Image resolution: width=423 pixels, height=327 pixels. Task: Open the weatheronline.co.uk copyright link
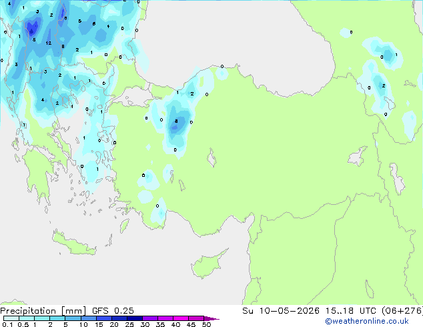click(367, 321)
